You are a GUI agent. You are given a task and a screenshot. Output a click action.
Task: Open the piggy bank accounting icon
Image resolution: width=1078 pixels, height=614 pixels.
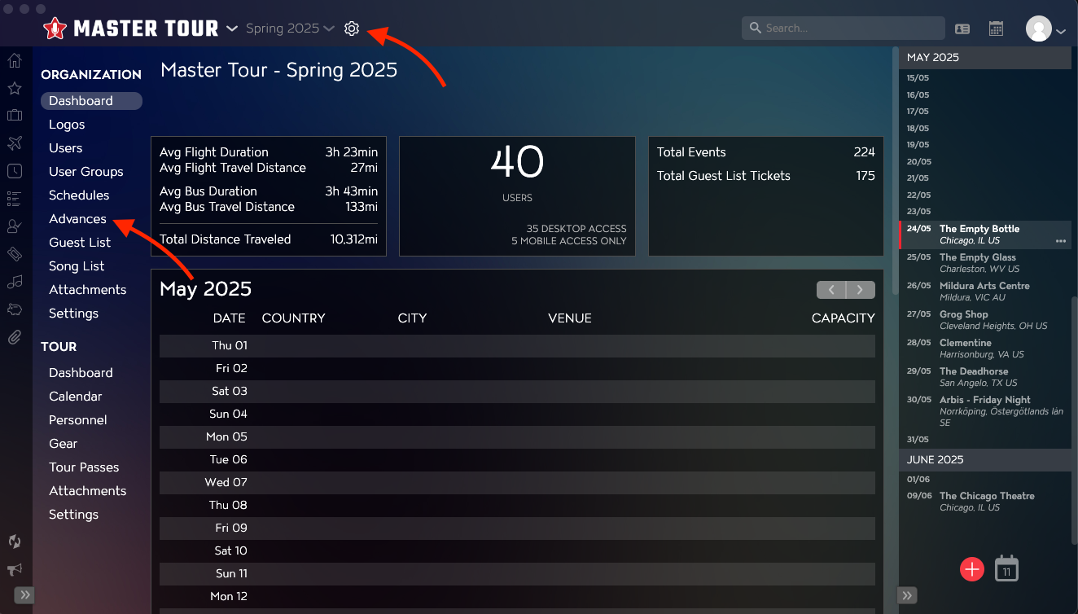point(14,309)
